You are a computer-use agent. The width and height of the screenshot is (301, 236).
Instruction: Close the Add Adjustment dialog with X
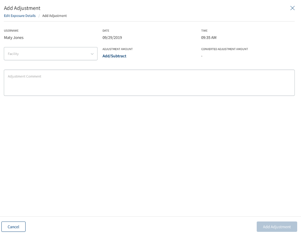pyautogui.click(x=292, y=8)
